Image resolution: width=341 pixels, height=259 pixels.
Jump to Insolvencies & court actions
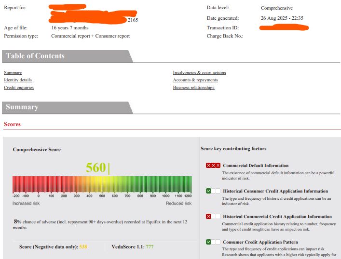tap(199, 73)
